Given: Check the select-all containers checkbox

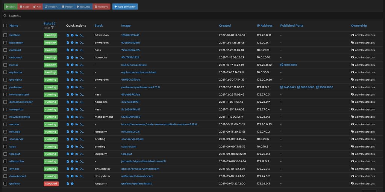Looking at the screenshot, I should coord(5,25).
